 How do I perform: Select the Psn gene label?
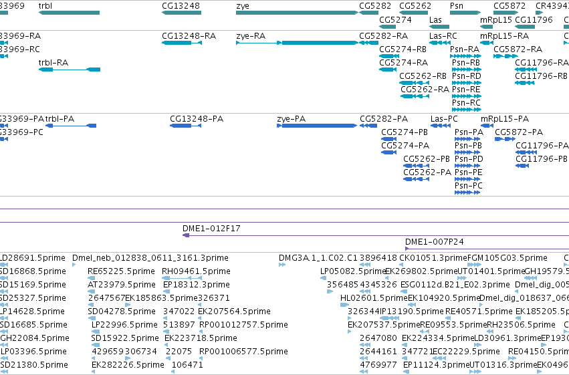point(457,6)
